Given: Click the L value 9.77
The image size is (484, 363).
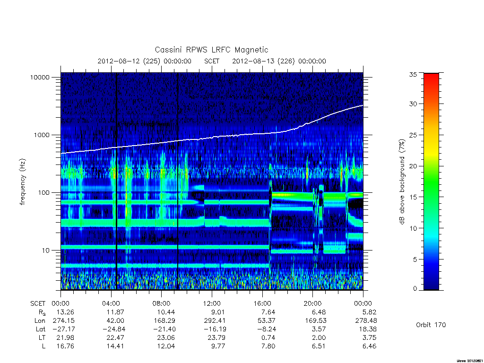Looking at the screenshot, I should point(218,346).
